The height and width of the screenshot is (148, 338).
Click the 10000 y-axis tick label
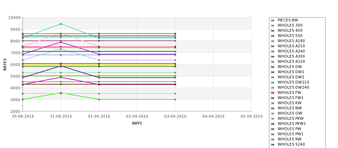point(15,18)
